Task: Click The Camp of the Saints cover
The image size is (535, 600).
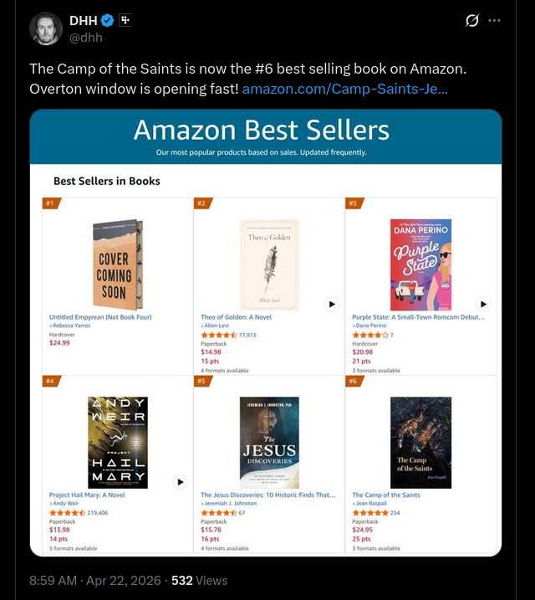Action: [420, 443]
